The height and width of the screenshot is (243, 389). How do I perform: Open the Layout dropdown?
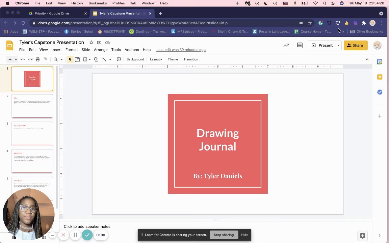pyautogui.click(x=156, y=59)
